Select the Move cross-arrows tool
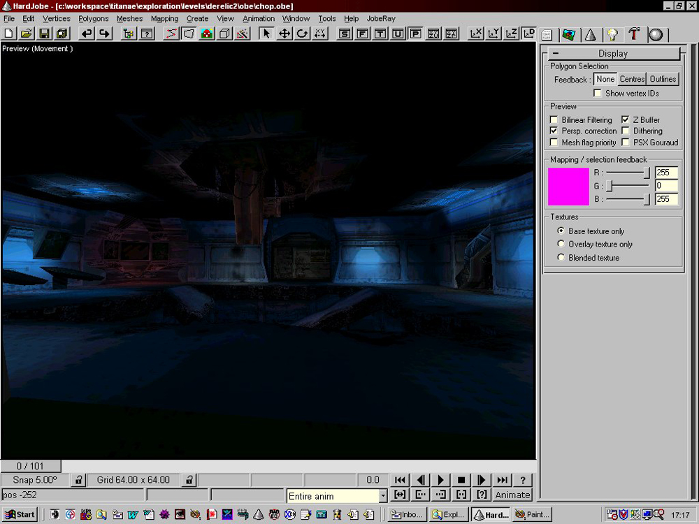The height and width of the screenshot is (524, 699). pyautogui.click(x=284, y=34)
